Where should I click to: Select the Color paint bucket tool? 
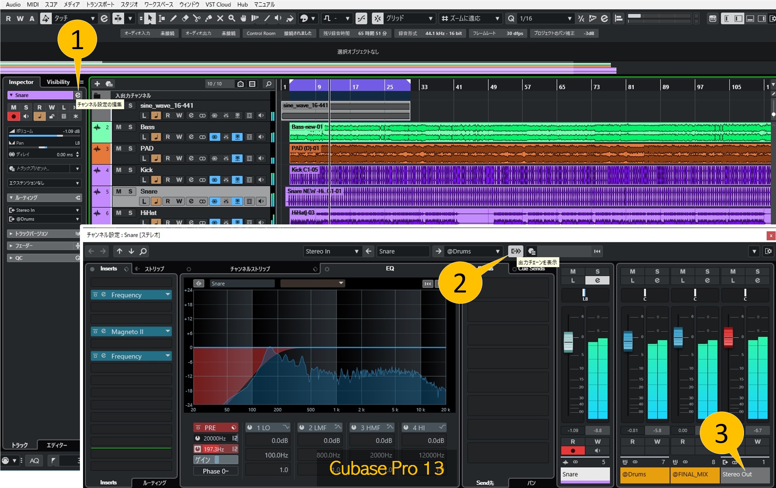pyautogui.click(x=290, y=18)
